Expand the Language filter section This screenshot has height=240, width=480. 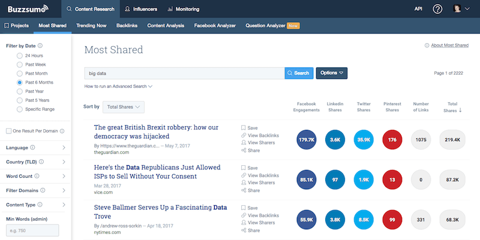tap(36, 147)
